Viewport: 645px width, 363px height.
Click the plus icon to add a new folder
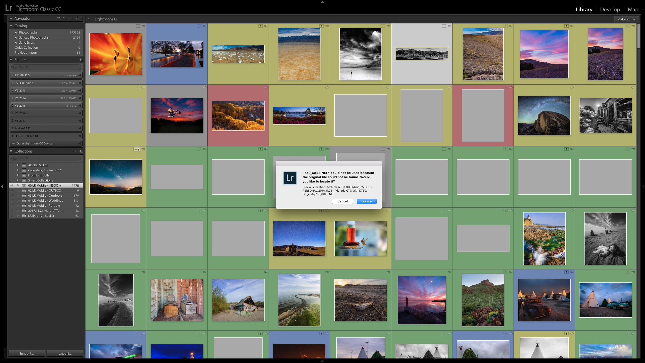click(x=81, y=60)
